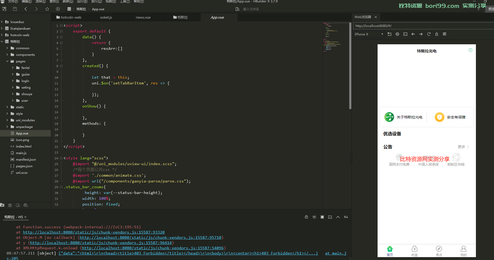Go back using the toolbar back arrow
Screen dimensions: 494x260
tap(26, 9)
